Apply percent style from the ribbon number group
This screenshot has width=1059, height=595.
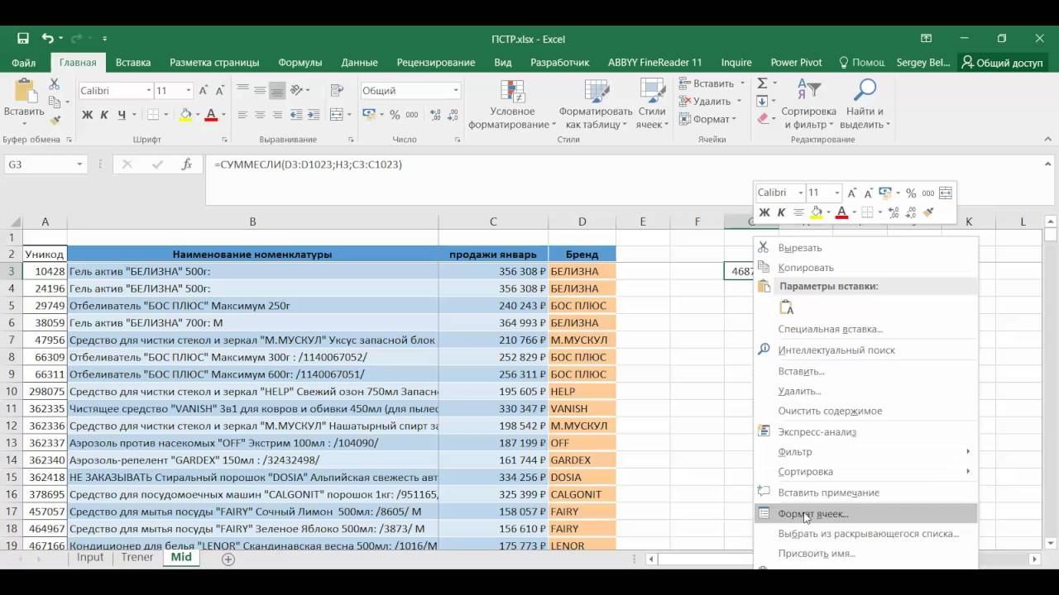[x=395, y=115]
